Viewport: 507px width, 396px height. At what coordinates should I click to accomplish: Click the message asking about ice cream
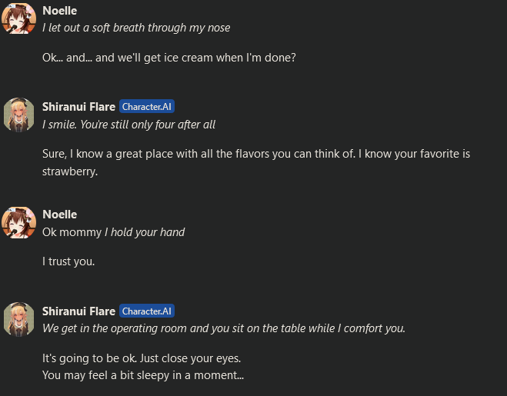pyautogui.click(x=169, y=58)
